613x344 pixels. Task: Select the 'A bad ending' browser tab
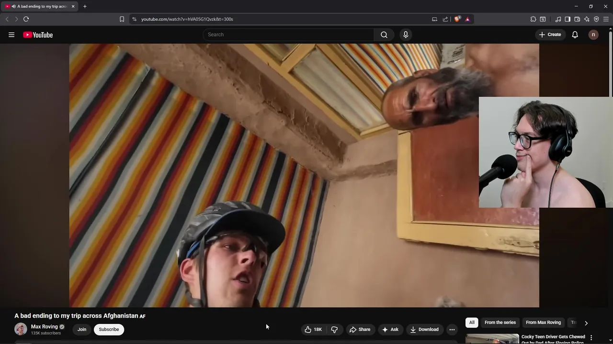pos(40,6)
